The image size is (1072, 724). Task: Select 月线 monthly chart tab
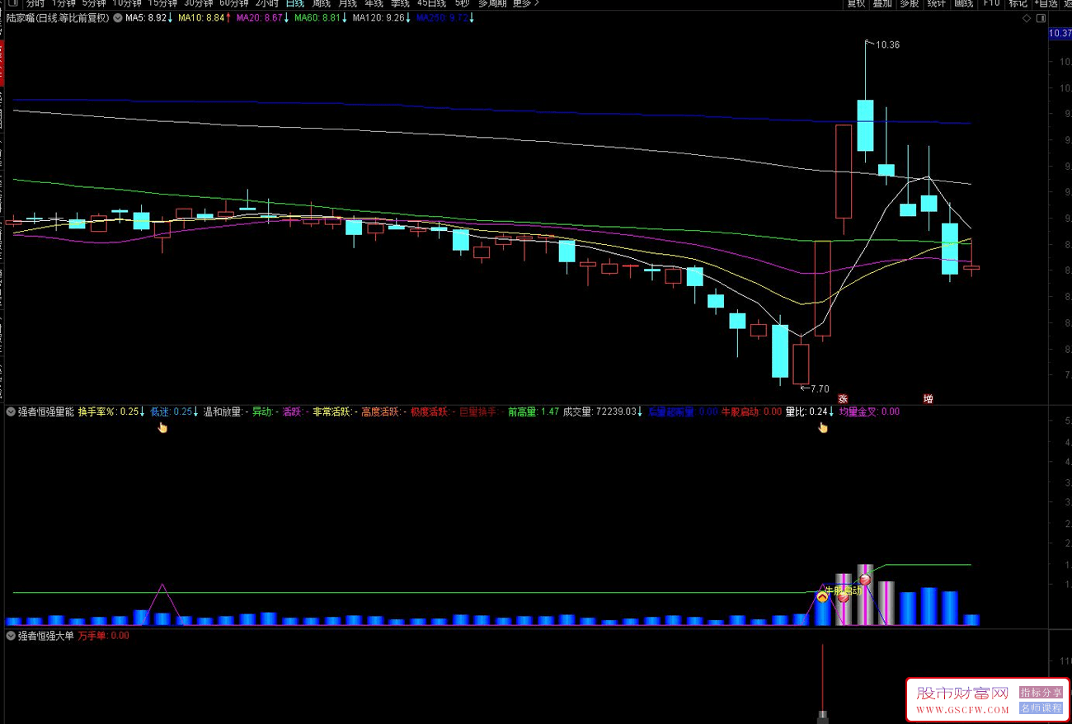point(348,3)
